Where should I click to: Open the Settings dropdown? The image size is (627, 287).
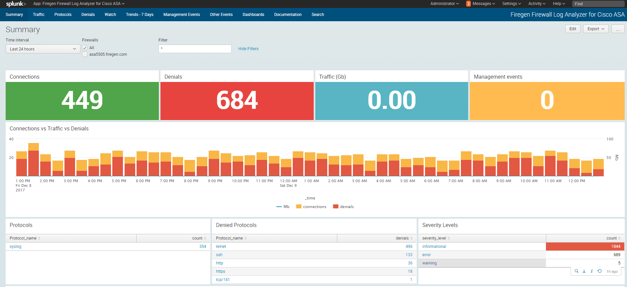[x=511, y=4]
